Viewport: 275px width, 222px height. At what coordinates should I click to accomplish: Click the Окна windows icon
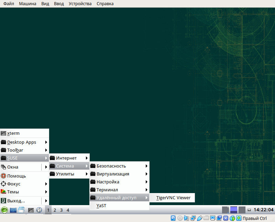[x=3, y=167]
